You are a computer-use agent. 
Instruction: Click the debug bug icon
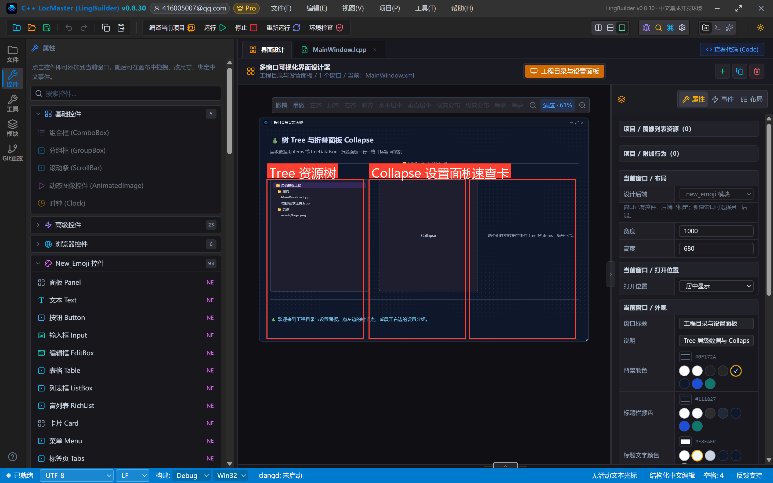pyautogui.click(x=646, y=28)
